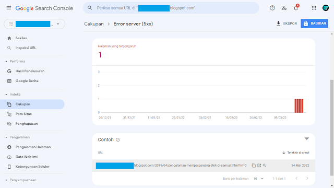The image size is (334, 188).
Task: Open the Google apps grid
Action: coord(314,8)
